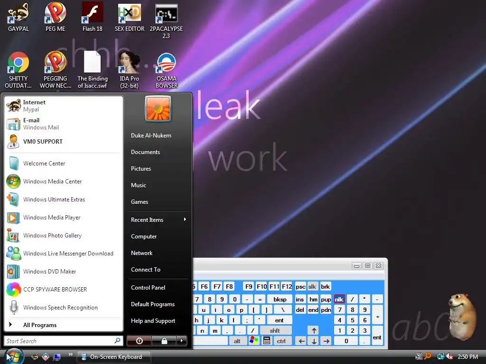Click the lock computer button
This screenshot has width=486, height=364.
[x=164, y=341]
